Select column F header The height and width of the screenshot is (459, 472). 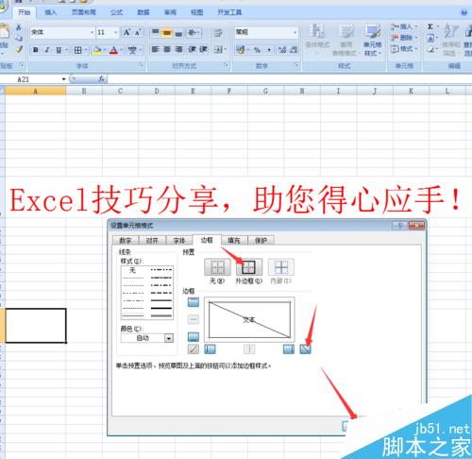point(229,91)
